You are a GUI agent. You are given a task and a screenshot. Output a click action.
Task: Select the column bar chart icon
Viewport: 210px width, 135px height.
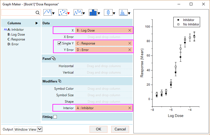tap(93, 12)
